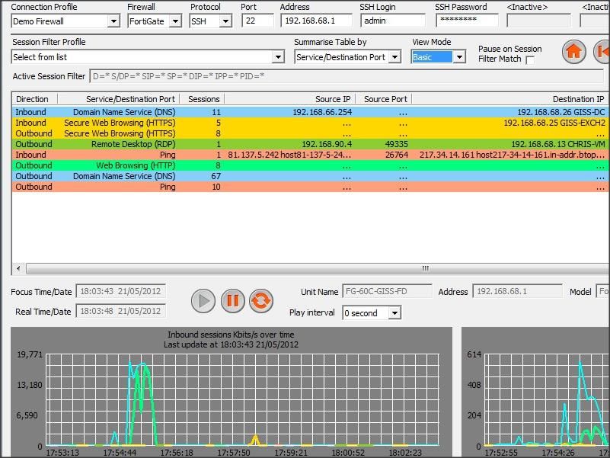The width and height of the screenshot is (610, 458).
Task: Click the orange home icon button
Action: (x=573, y=52)
